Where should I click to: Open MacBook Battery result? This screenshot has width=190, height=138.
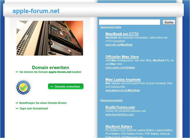[119, 127]
